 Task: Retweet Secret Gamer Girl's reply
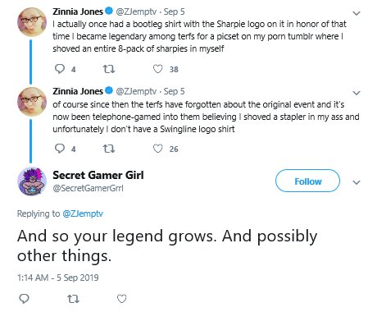[x=73, y=299]
